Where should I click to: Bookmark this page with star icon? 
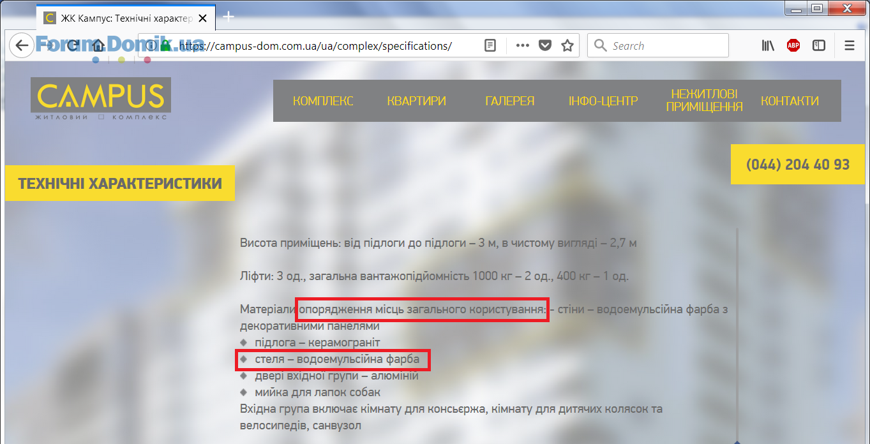pos(567,46)
